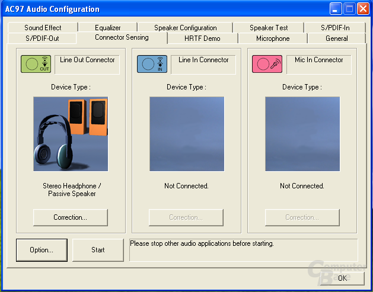Screen dimensions: 373x292
Task: Select the S/PDIF-In tab
Action: (x=335, y=28)
